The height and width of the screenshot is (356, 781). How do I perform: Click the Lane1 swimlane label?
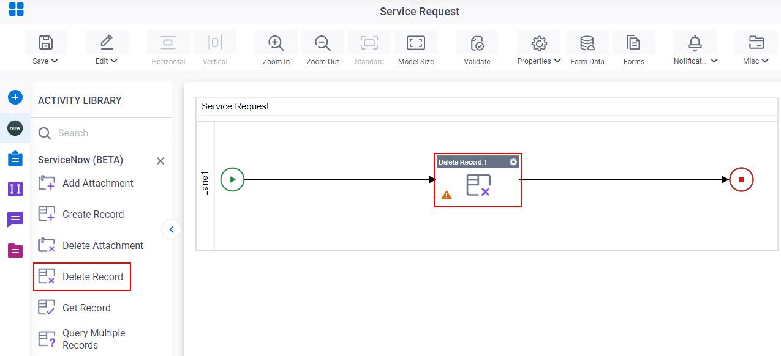tap(205, 184)
